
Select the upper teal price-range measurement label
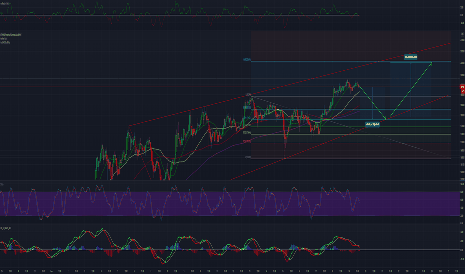411,57
